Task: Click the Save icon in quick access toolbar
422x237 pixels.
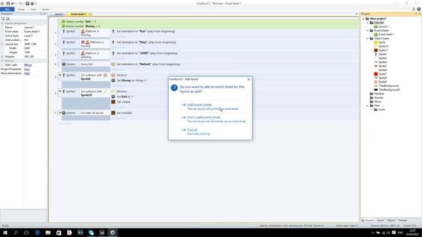Action: [8, 3]
